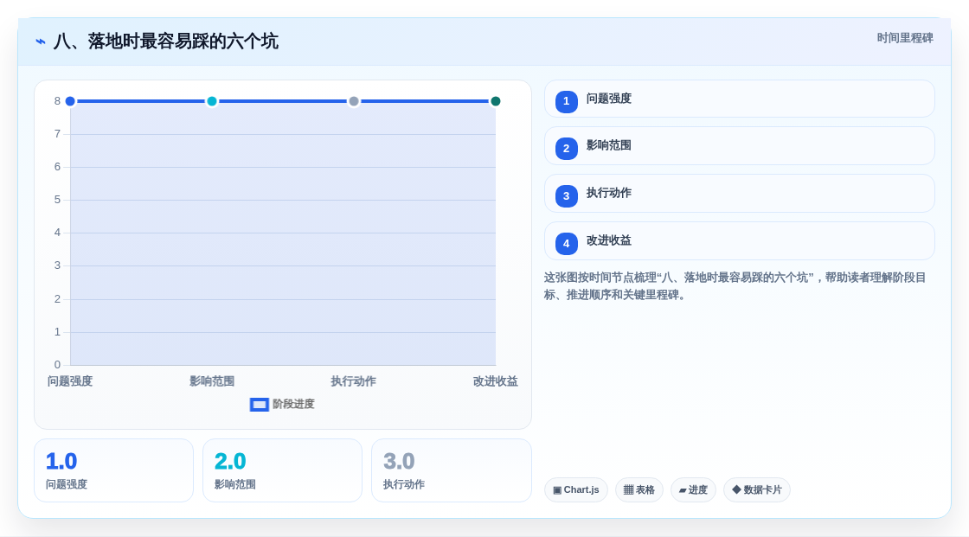Select the 改进收益 dark green data point
Viewport: 969px width, 537px height.
496,101
